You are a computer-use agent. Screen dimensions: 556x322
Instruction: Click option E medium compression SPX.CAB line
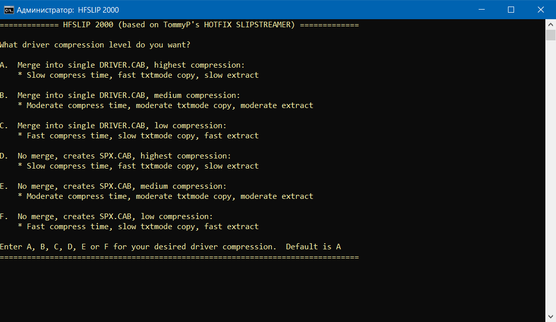tap(121, 186)
